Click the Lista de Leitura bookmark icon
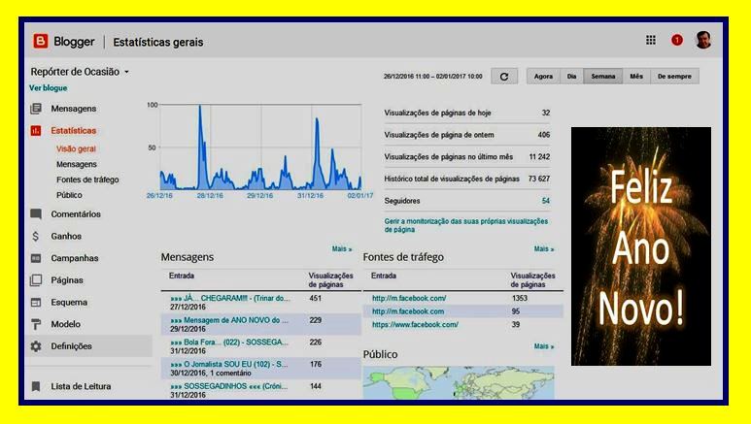 36,386
